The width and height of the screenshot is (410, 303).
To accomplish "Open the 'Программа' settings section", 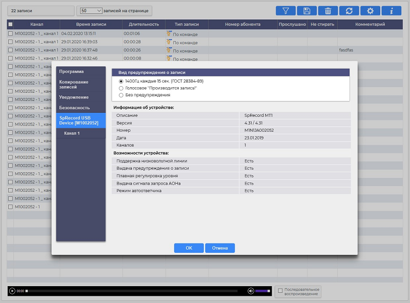I will 81,71.
